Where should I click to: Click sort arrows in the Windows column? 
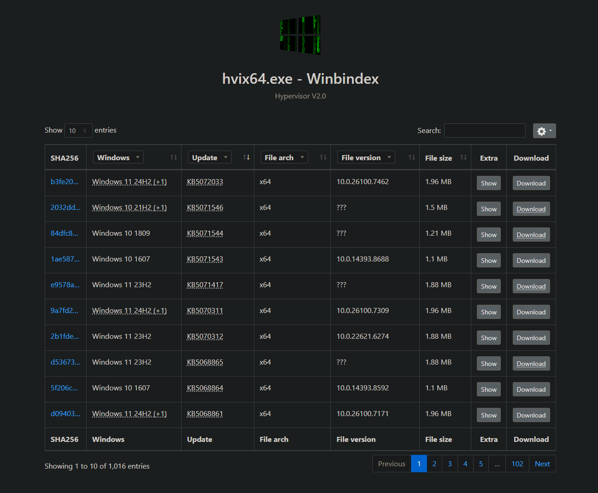coord(174,157)
